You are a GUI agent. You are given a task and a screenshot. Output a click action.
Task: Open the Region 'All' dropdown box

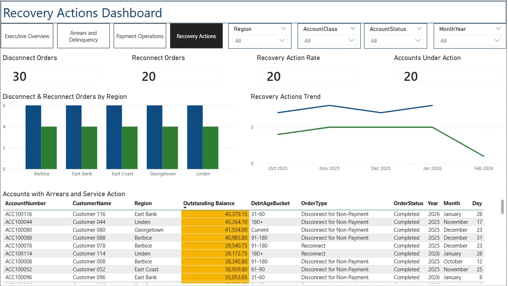259,41
